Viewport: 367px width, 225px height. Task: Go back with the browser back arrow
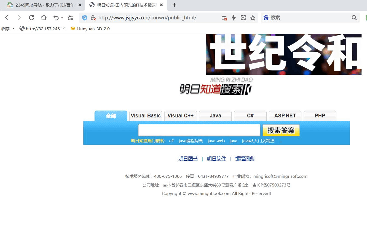7,18
